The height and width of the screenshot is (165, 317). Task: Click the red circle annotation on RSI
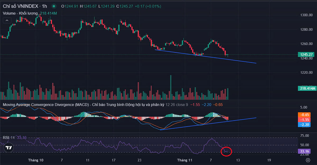click(226, 151)
